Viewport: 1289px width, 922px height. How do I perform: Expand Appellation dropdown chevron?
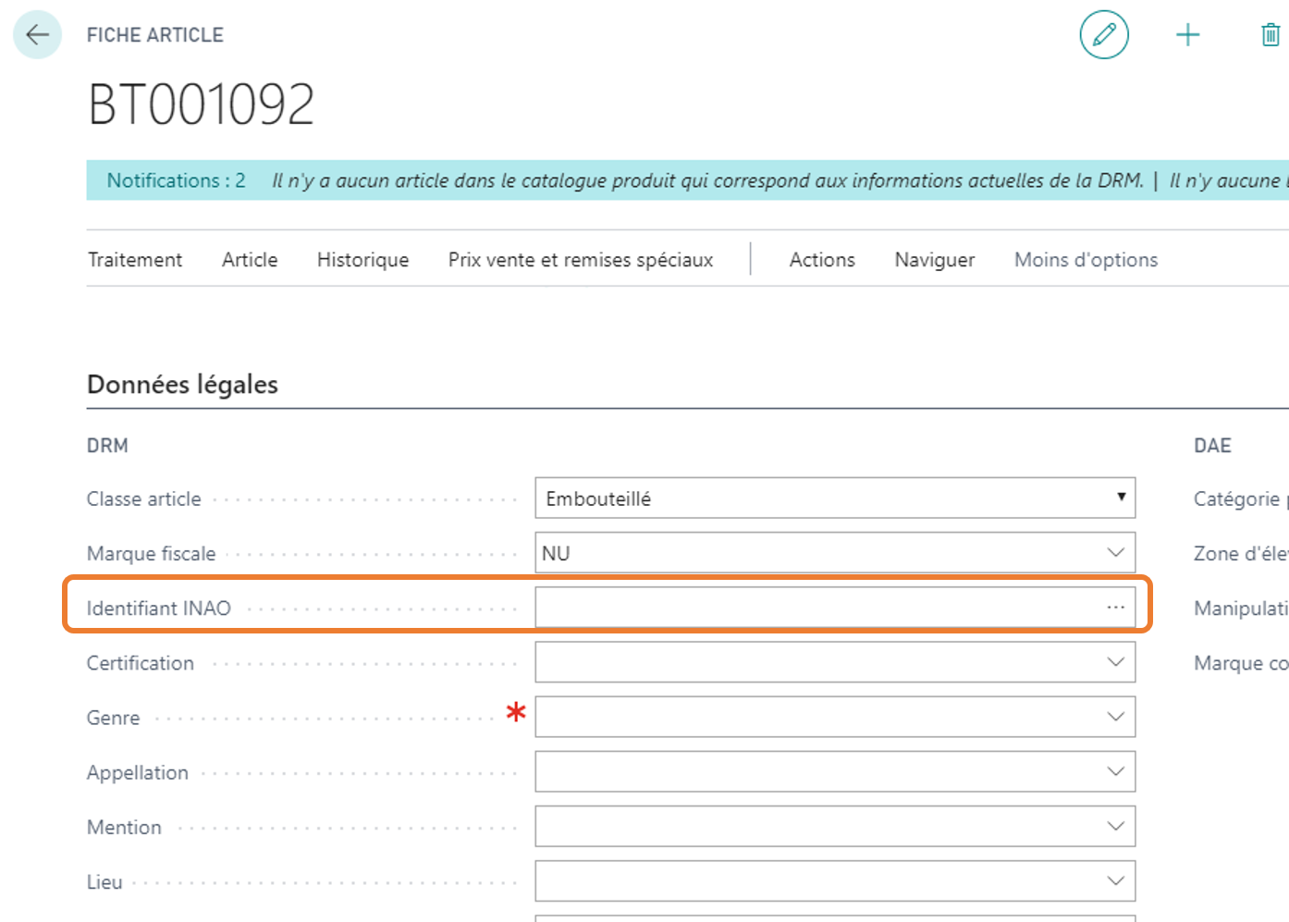1115,771
